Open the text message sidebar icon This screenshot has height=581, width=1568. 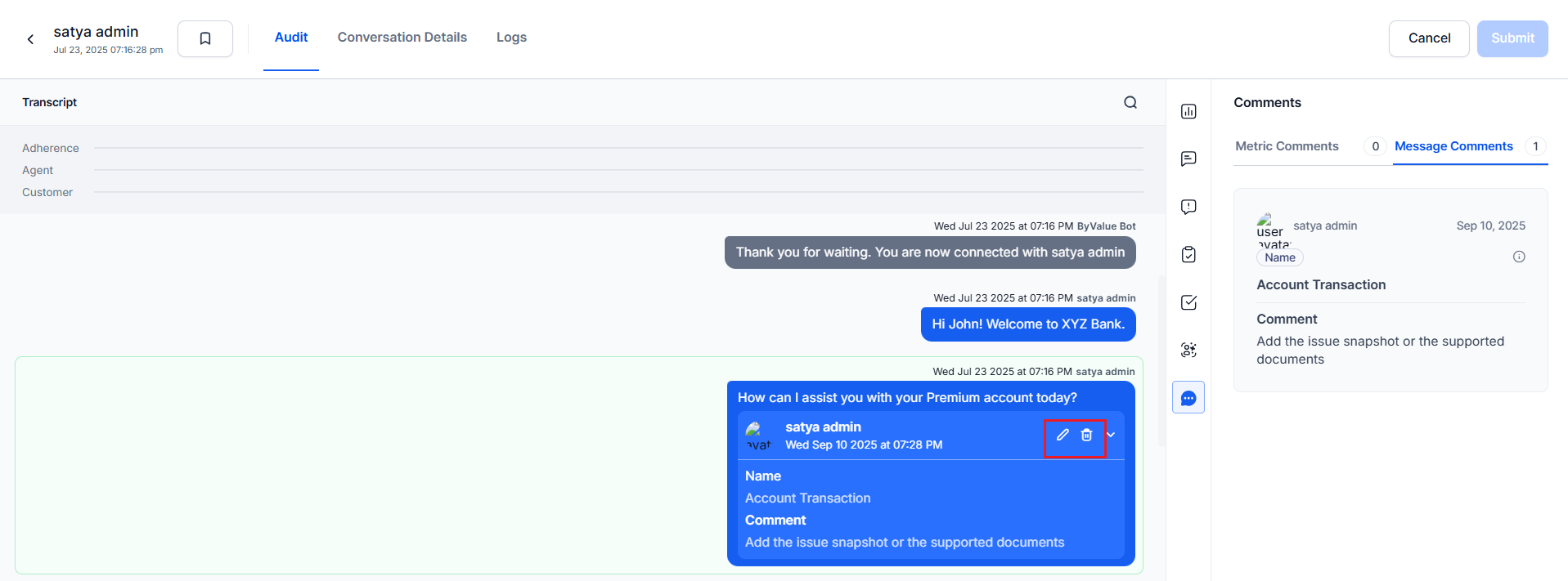(1188, 159)
